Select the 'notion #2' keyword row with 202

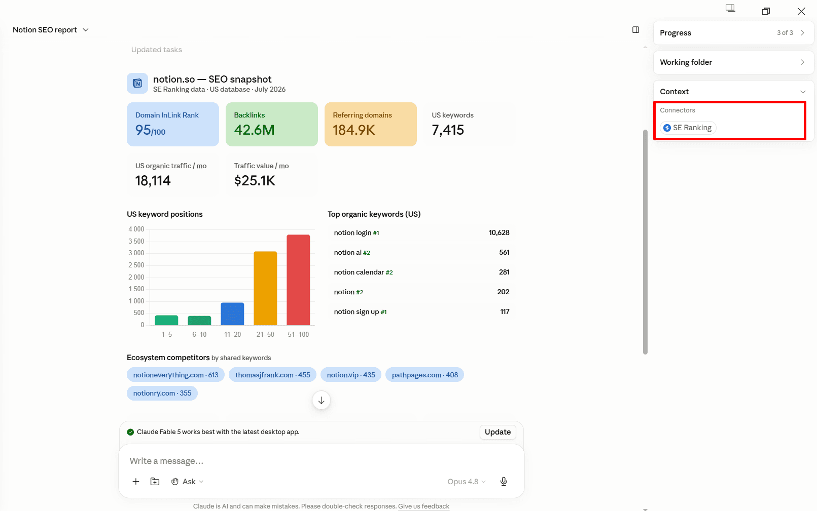click(421, 292)
